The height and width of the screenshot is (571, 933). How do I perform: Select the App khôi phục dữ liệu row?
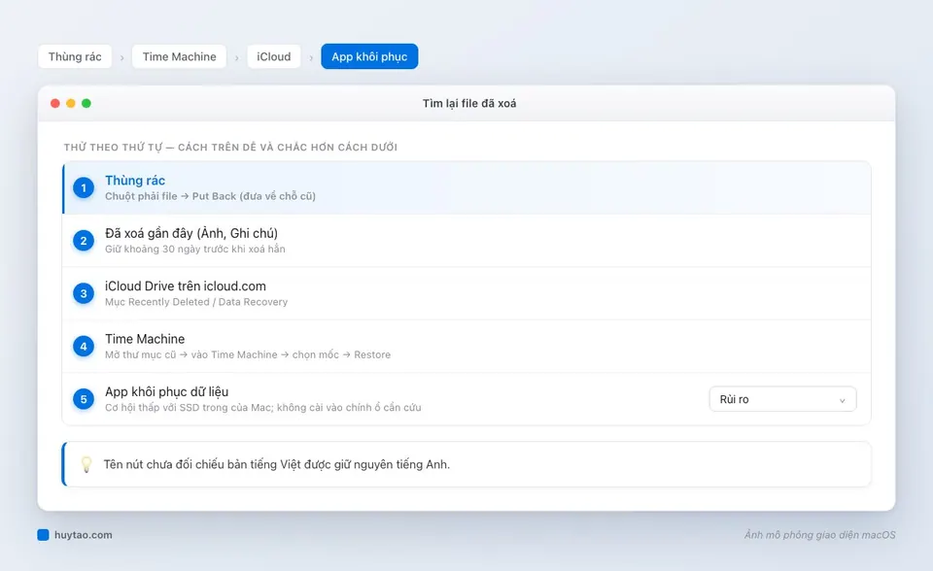466,399
